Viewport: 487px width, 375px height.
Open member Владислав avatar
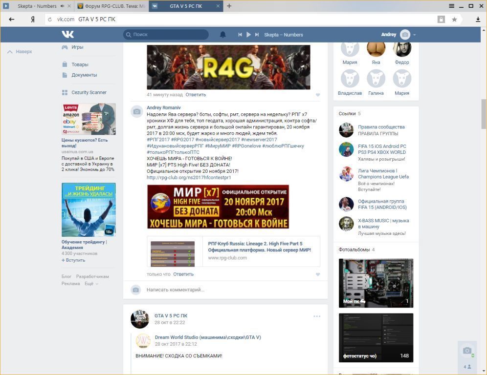(x=350, y=79)
